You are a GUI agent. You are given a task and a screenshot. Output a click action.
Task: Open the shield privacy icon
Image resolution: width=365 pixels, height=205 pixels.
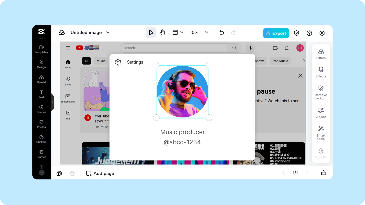297,33
